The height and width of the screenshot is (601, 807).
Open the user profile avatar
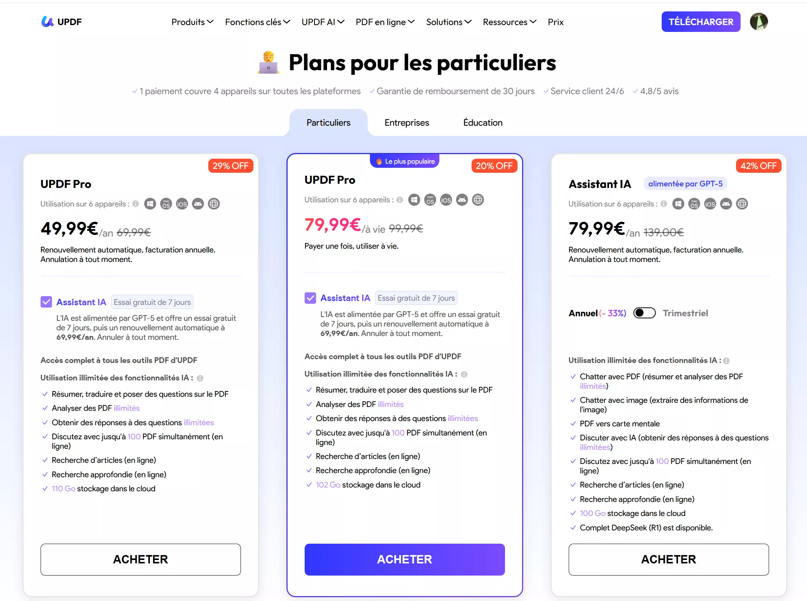point(758,22)
